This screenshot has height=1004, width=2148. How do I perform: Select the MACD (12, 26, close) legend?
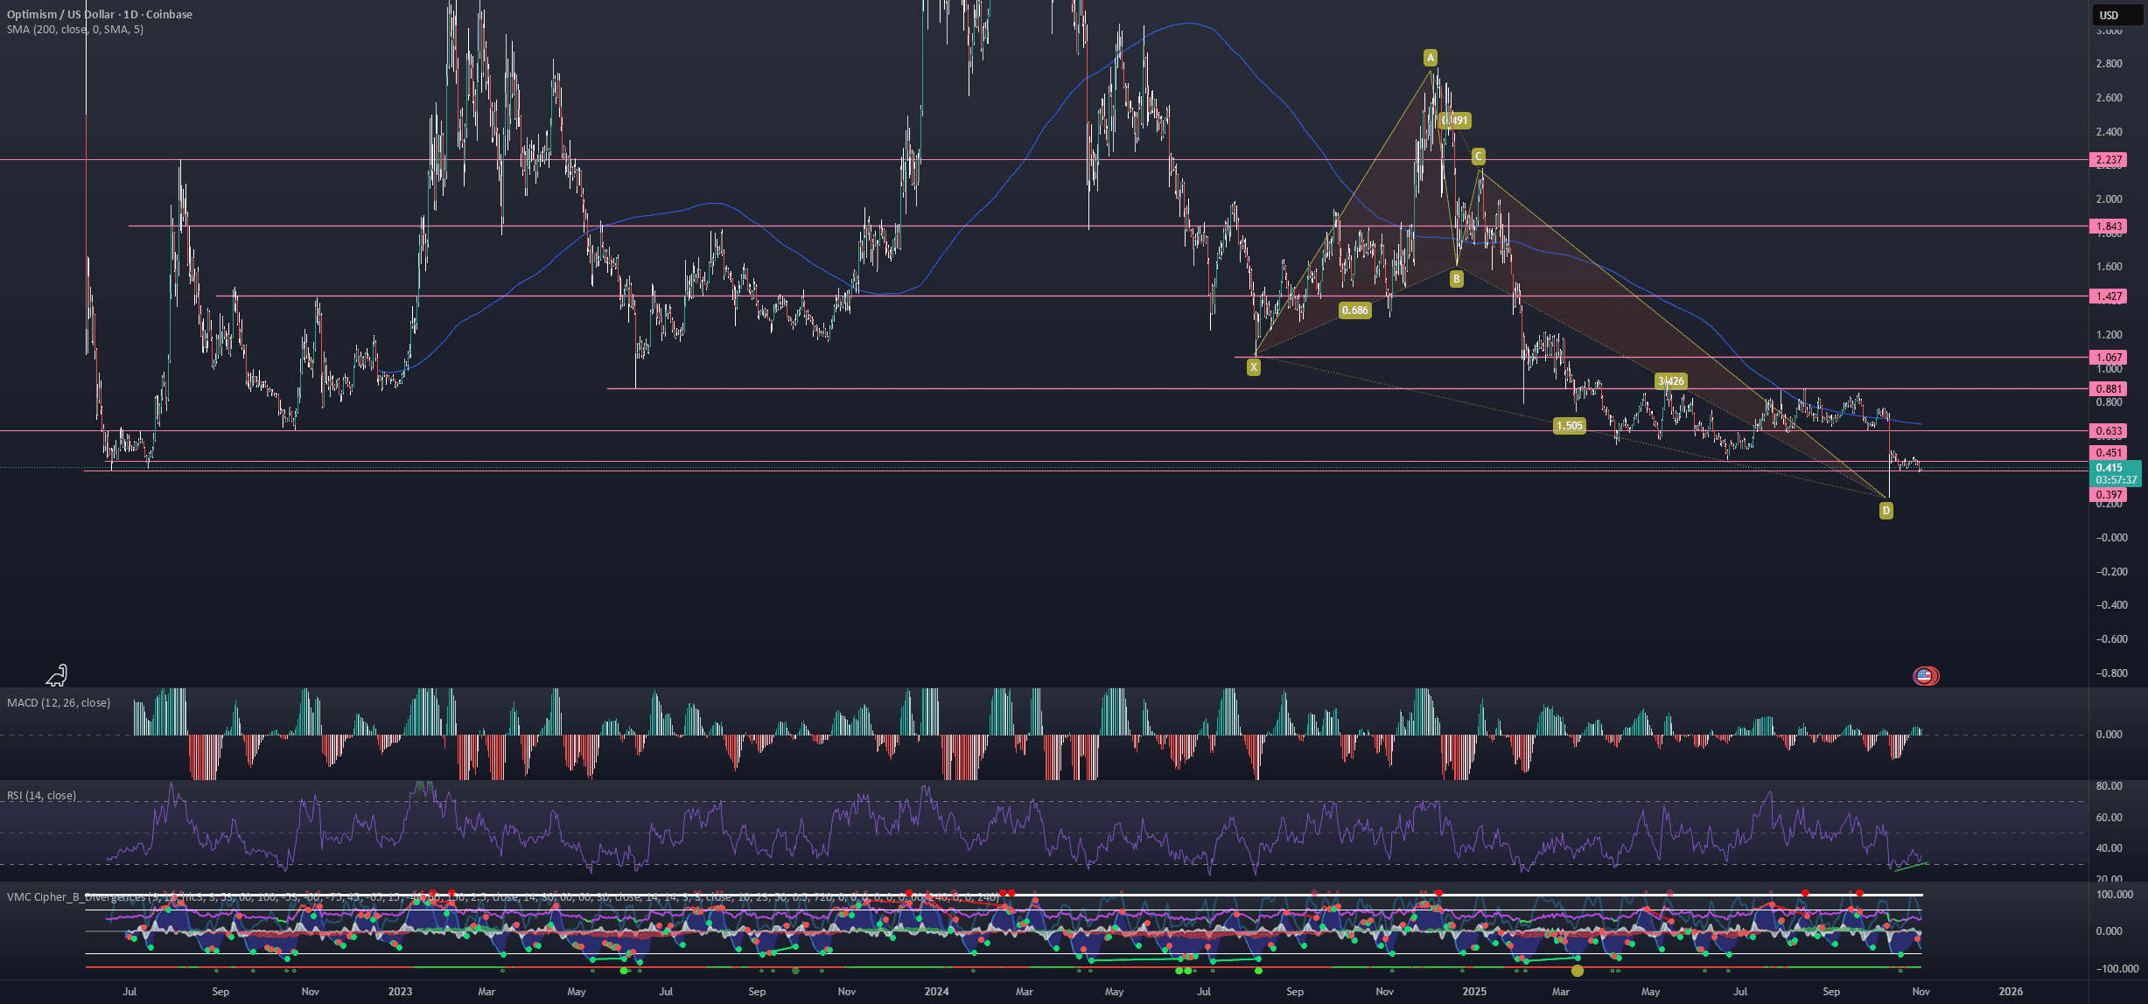click(59, 703)
